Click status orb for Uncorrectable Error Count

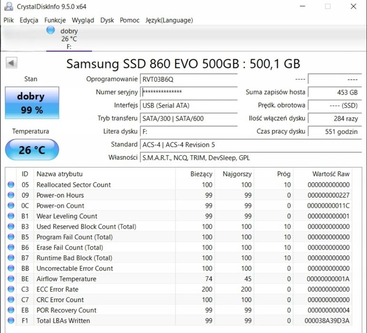11,268
